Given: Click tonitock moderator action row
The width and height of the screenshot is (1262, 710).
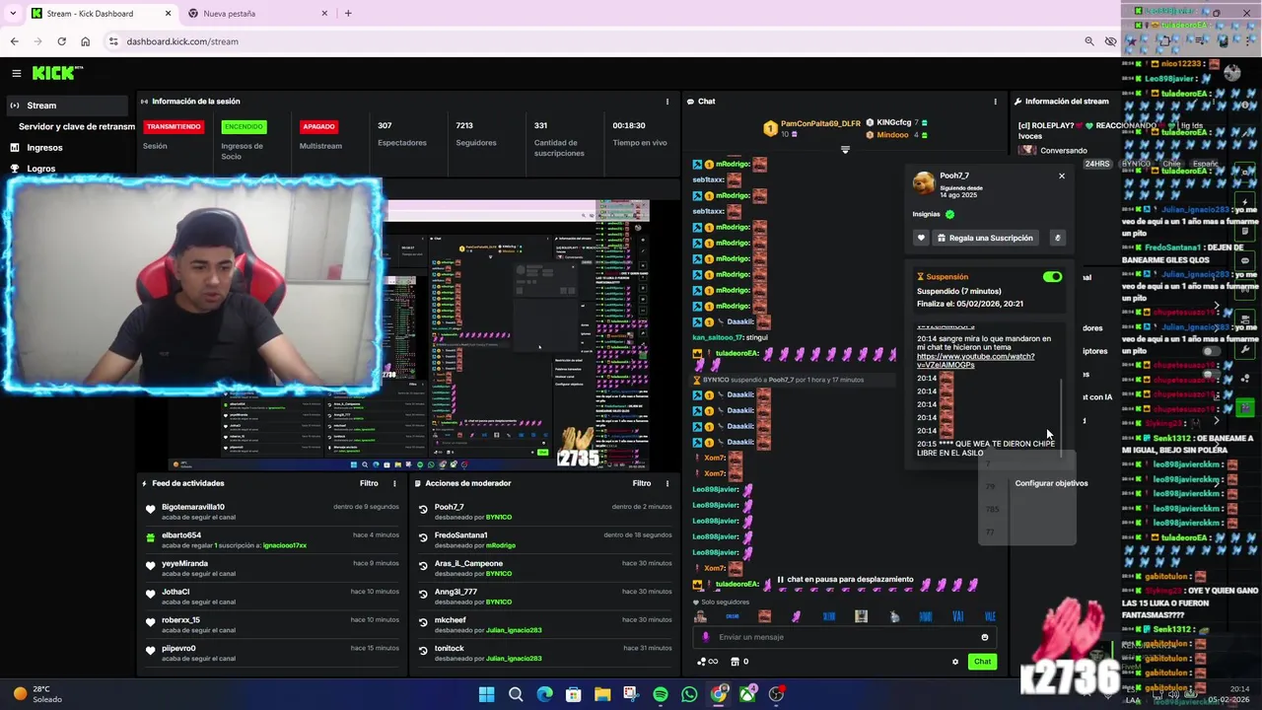Looking at the screenshot, I should coord(544,653).
